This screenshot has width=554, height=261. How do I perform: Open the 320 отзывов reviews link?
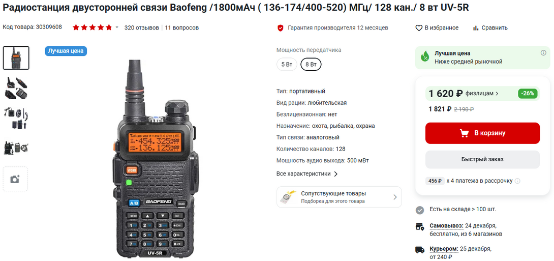pyautogui.click(x=141, y=27)
